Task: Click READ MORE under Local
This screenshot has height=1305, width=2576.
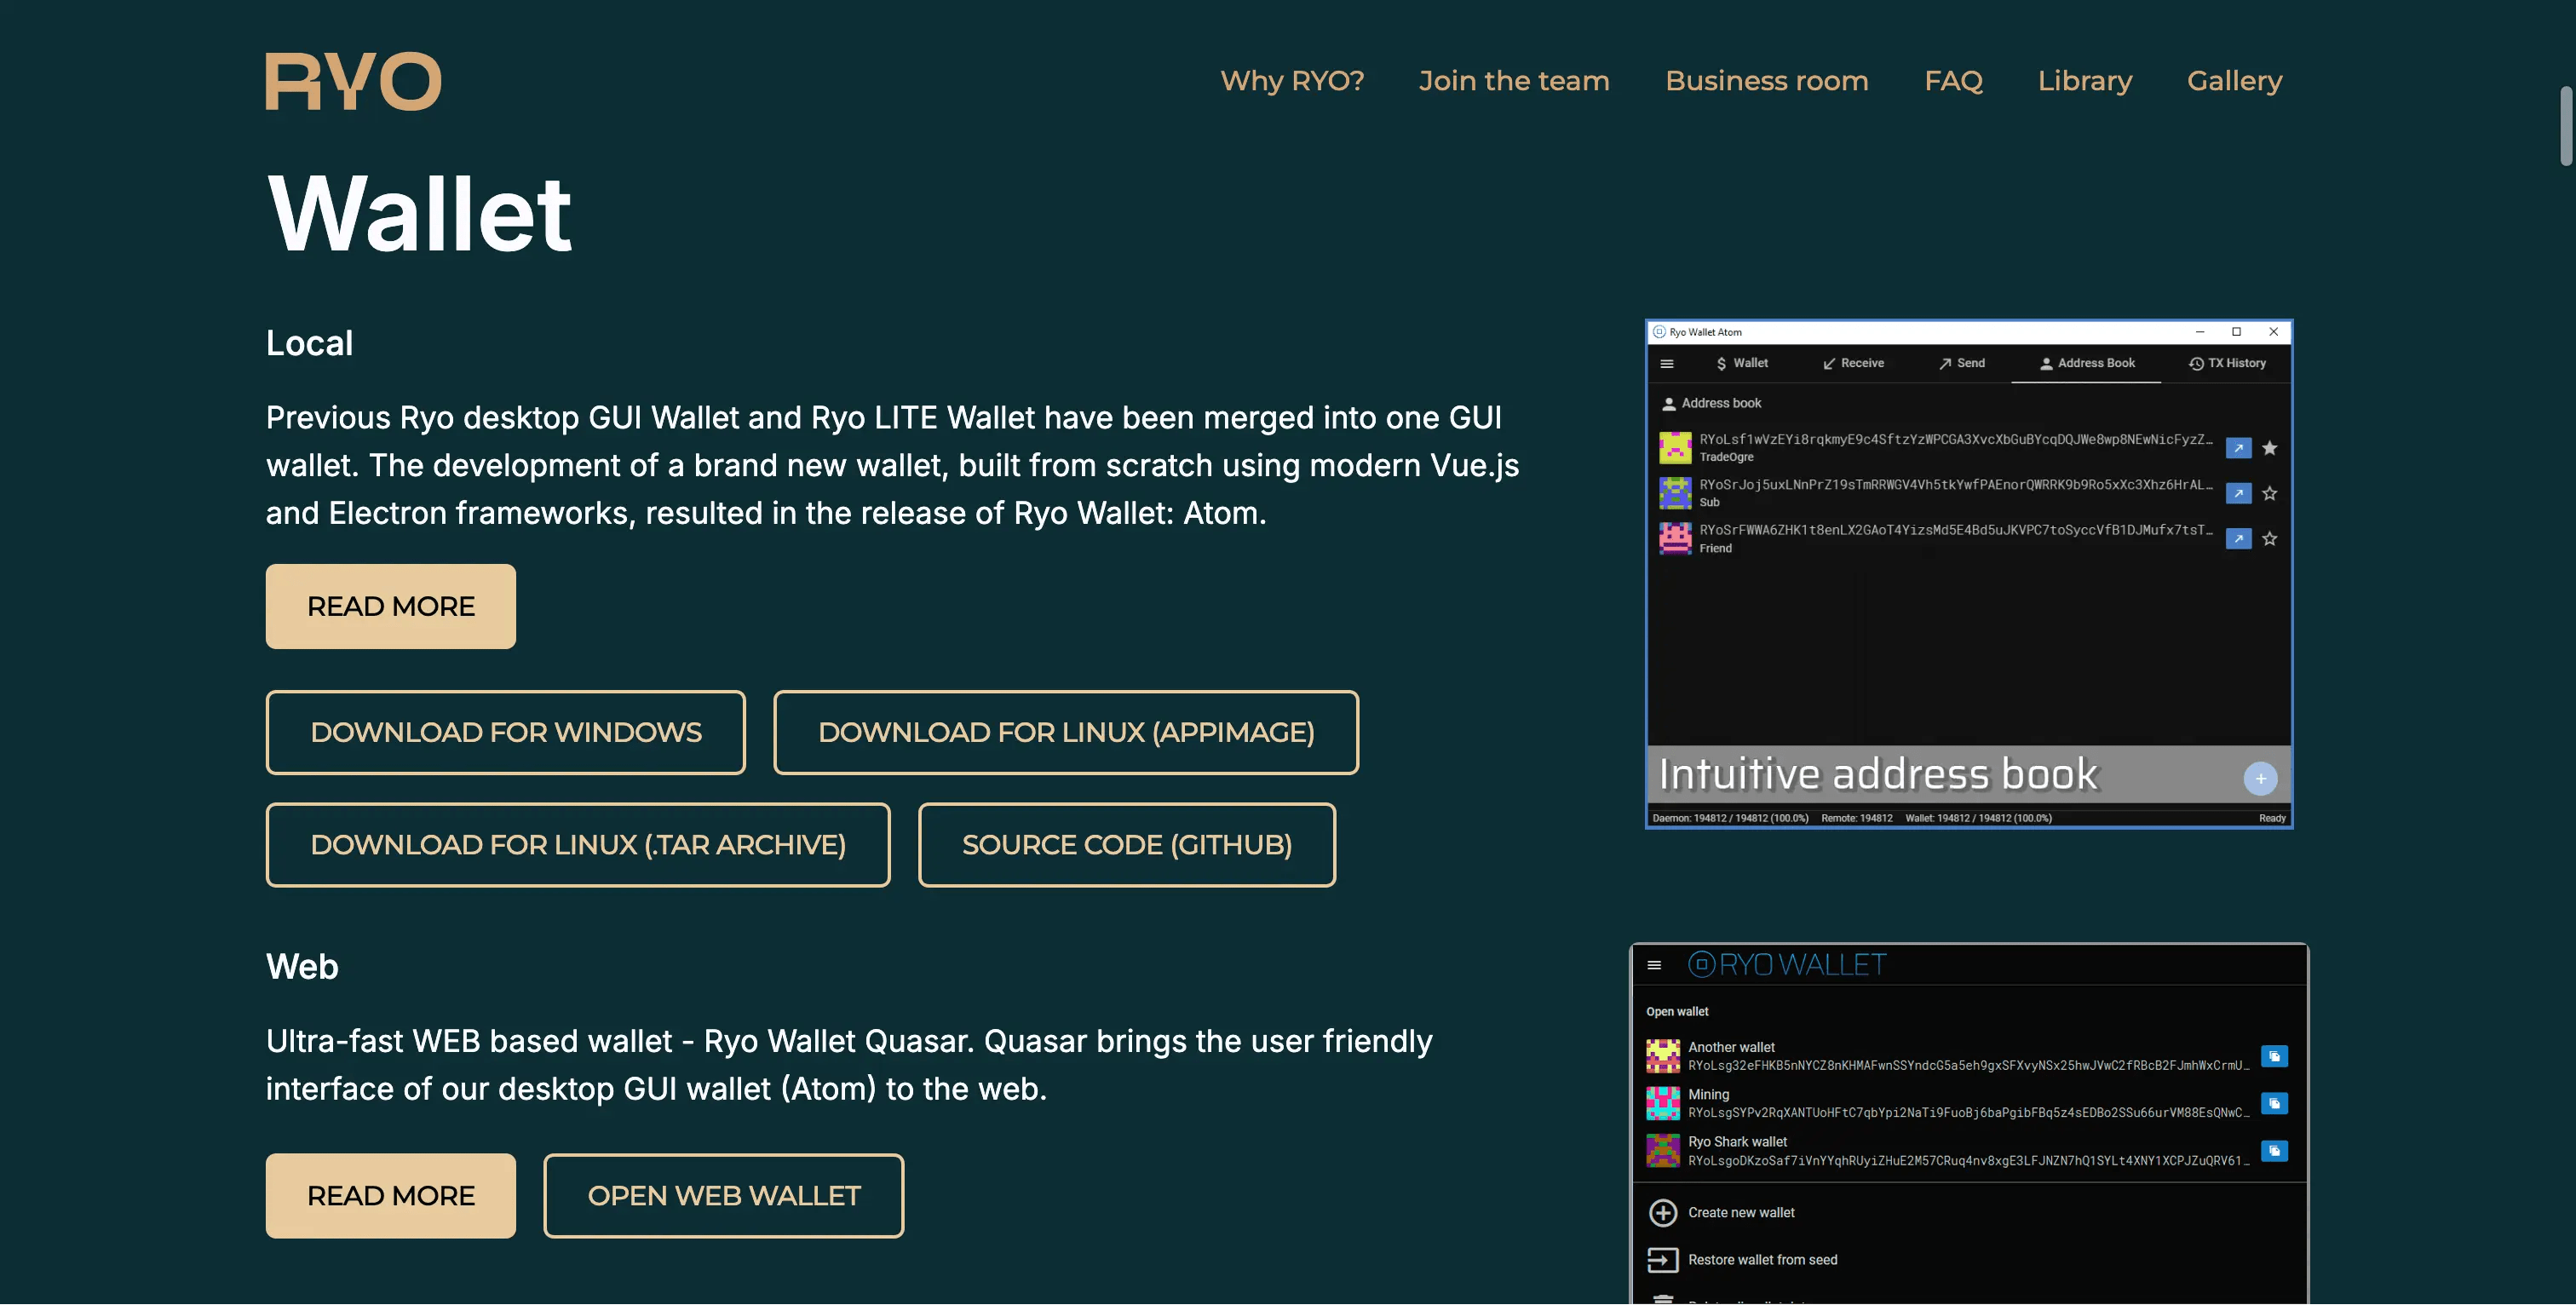Action: tap(391, 606)
